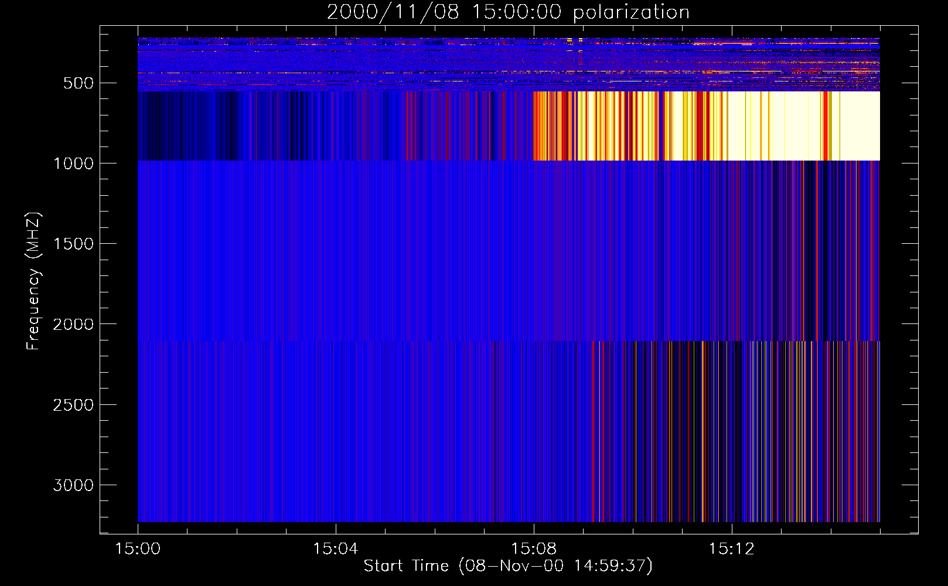Select the 2500 frequency axis label
The image size is (948, 586).
pos(73,405)
